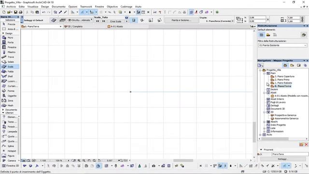Open the Visualizza menu
This screenshot has height=174, width=309.
click(33, 6)
